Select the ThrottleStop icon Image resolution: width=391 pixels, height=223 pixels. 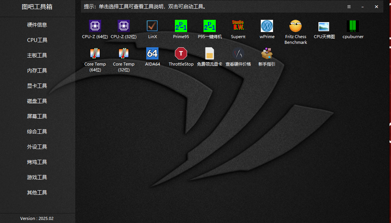[181, 53]
